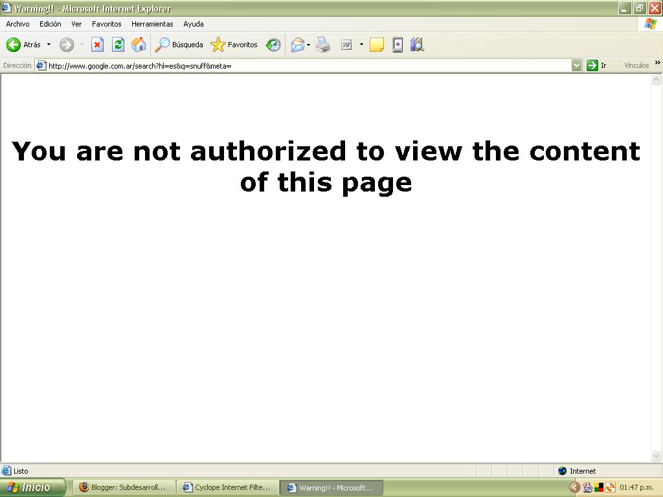Viewport: 663px width, 497px height.
Task: Switch to Blogger: Subdesarroll... taskbar window
Action: [x=124, y=488]
